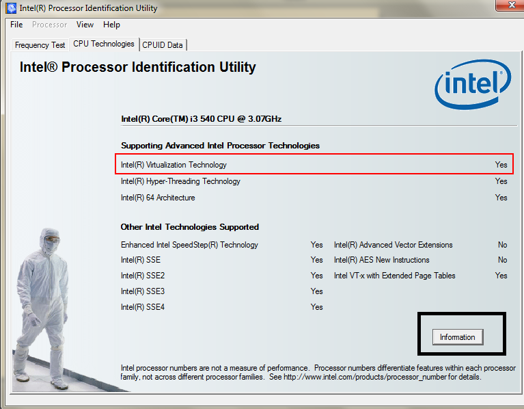Image resolution: width=524 pixels, height=409 pixels.
Task: Switch to the CPUID Data tab
Action: point(163,45)
